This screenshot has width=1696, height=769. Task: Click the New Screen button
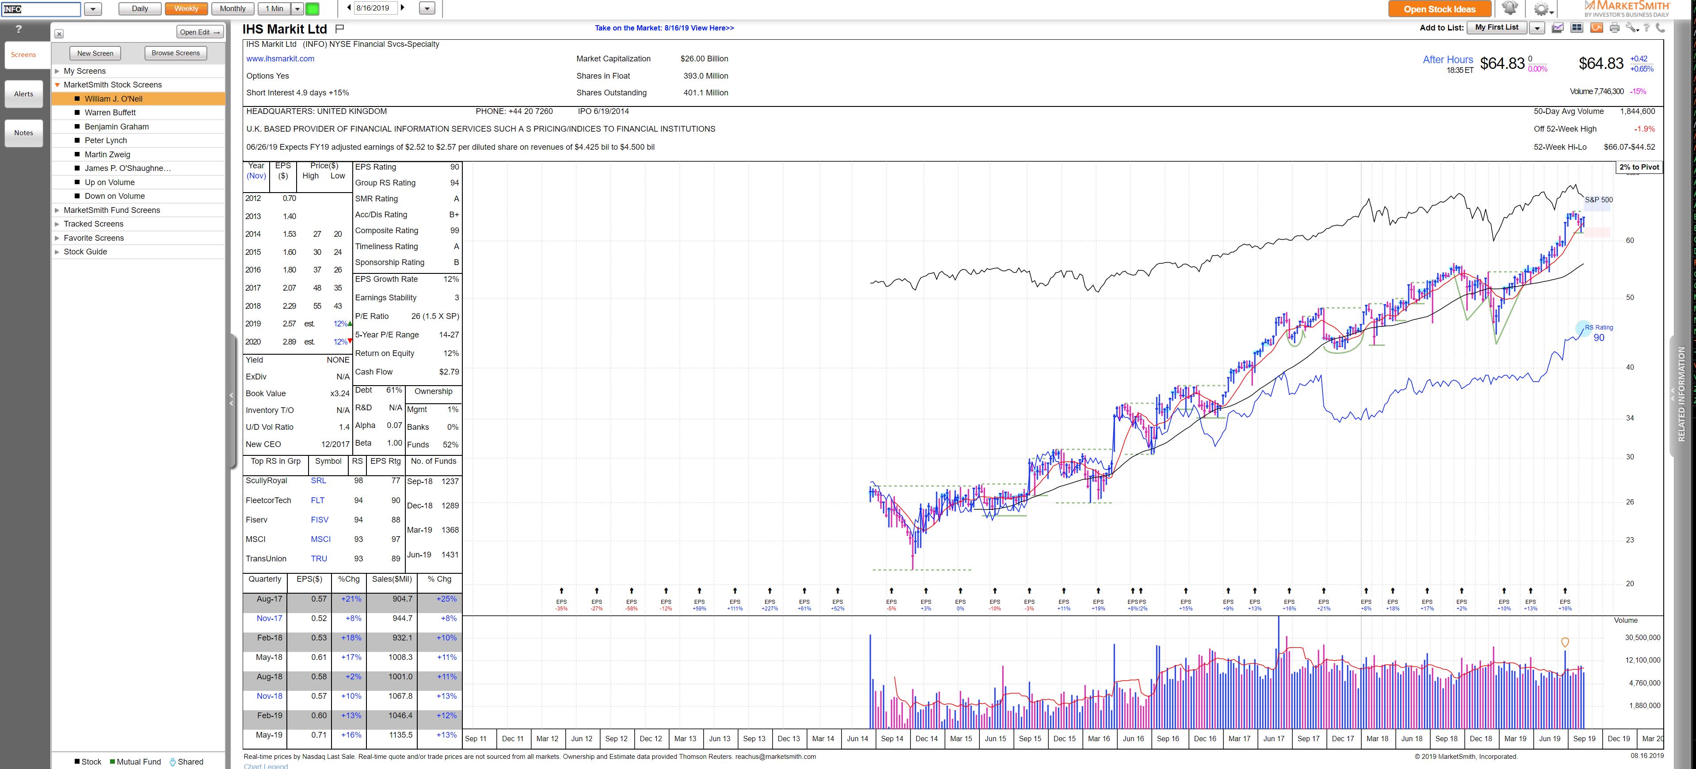click(95, 53)
